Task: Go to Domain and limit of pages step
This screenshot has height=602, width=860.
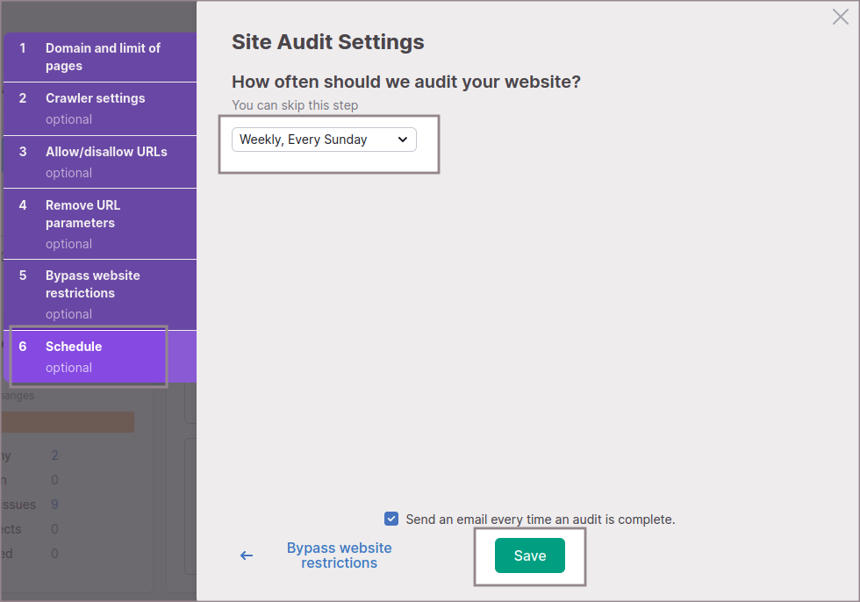Action: pos(103,57)
